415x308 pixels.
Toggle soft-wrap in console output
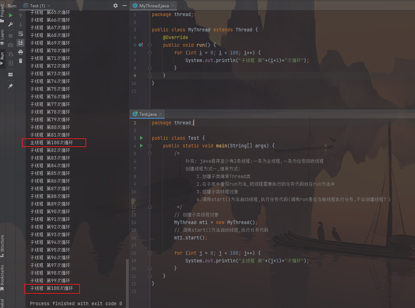[21, 34]
